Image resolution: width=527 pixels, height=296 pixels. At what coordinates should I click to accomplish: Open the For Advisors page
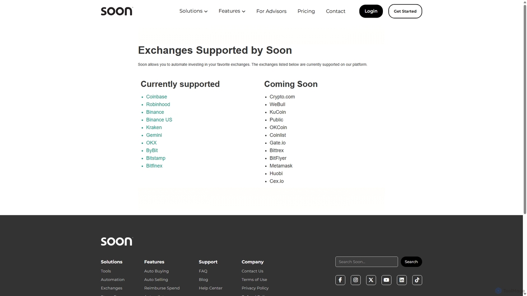click(x=271, y=11)
